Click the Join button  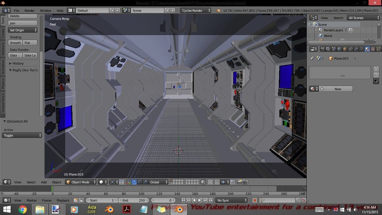point(22,23)
